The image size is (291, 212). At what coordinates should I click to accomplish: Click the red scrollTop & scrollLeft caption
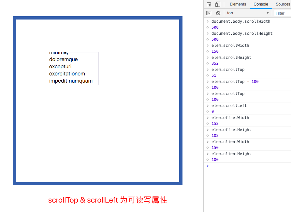point(108,200)
